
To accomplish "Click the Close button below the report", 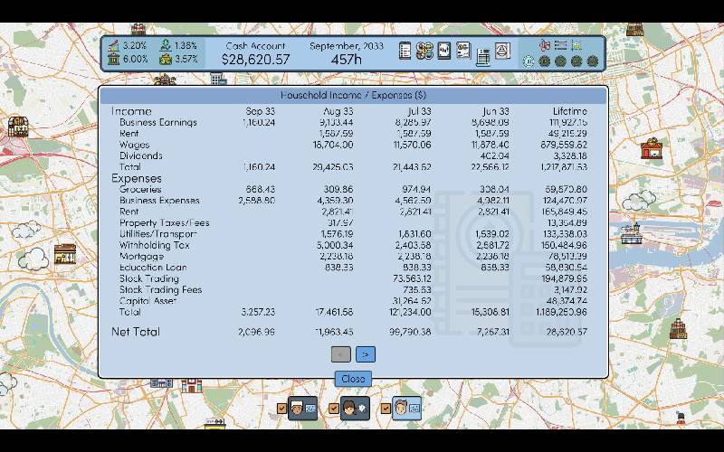I will [x=353, y=379].
